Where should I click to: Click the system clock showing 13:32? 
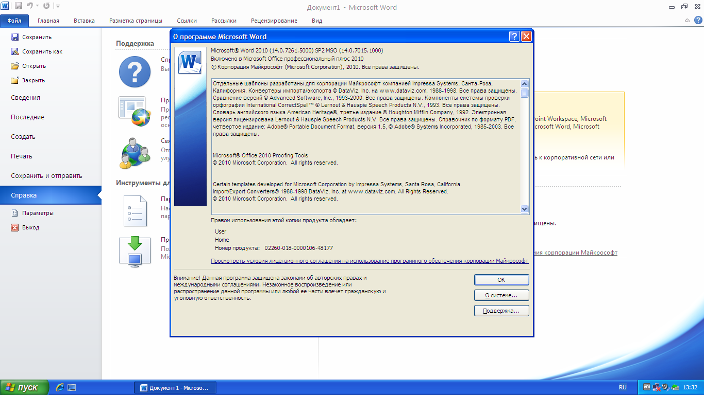point(690,387)
